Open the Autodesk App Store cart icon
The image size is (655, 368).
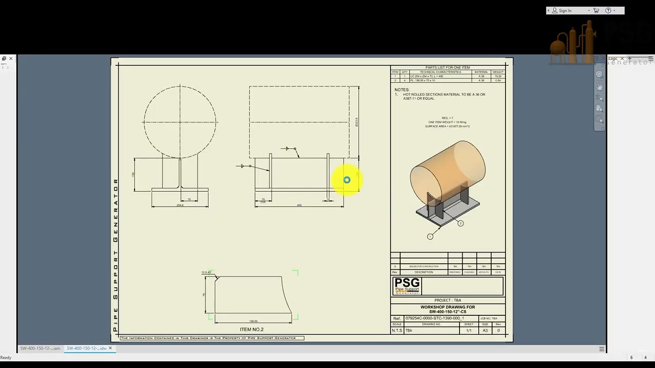point(596,10)
